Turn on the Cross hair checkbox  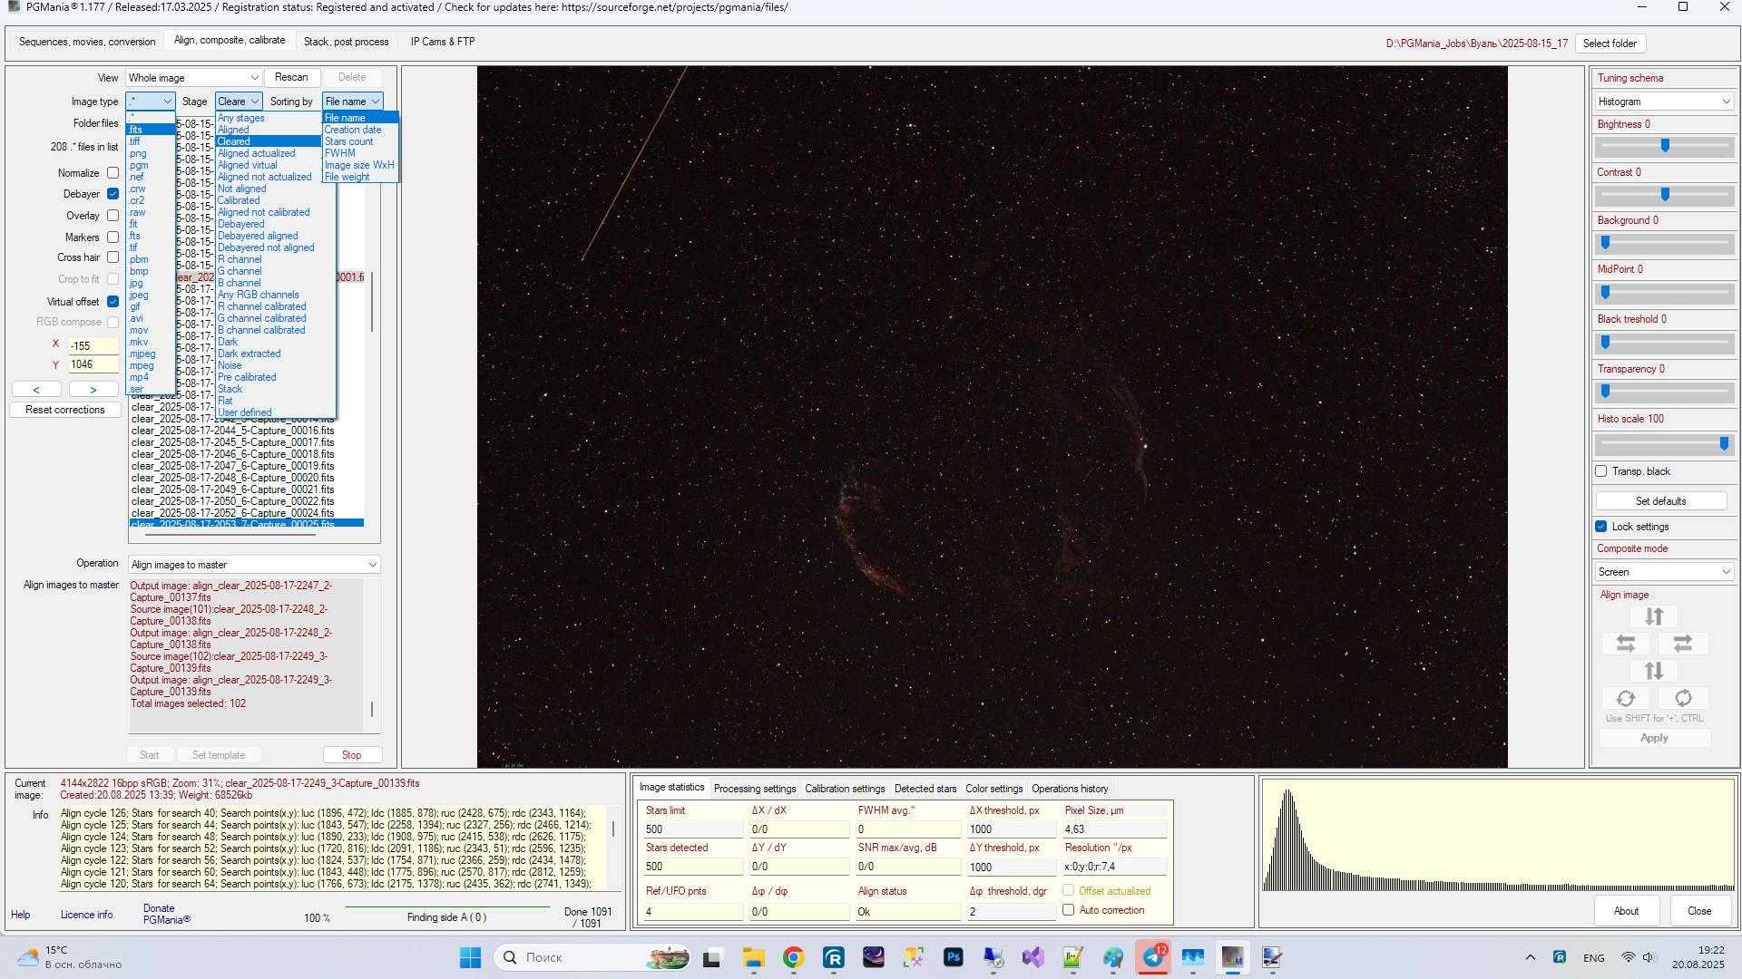pyautogui.click(x=113, y=257)
